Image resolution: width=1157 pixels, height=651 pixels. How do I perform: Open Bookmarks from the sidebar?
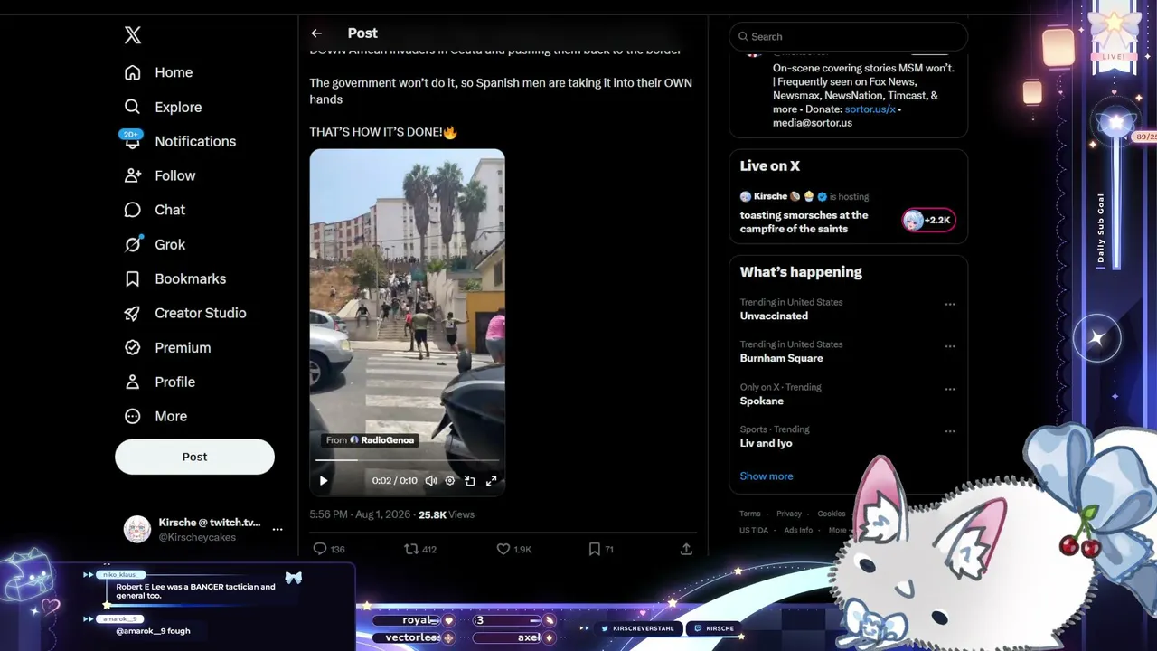tap(175, 278)
